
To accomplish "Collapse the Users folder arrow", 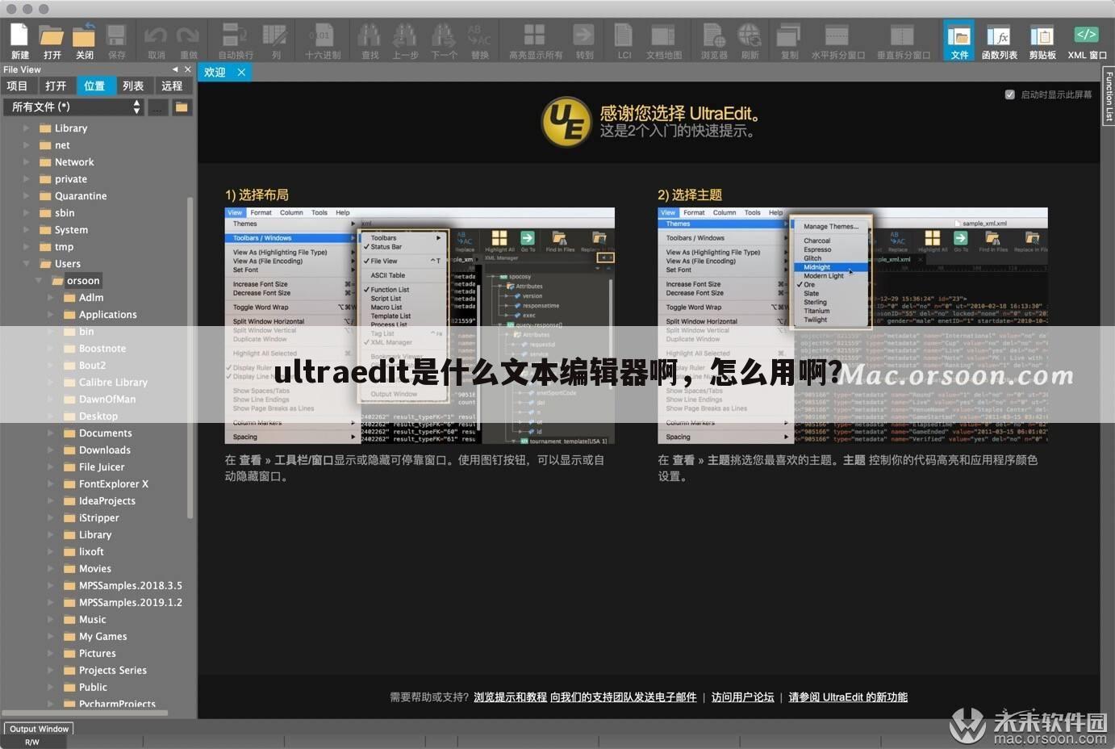I will pyautogui.click(x=26, y=264).
